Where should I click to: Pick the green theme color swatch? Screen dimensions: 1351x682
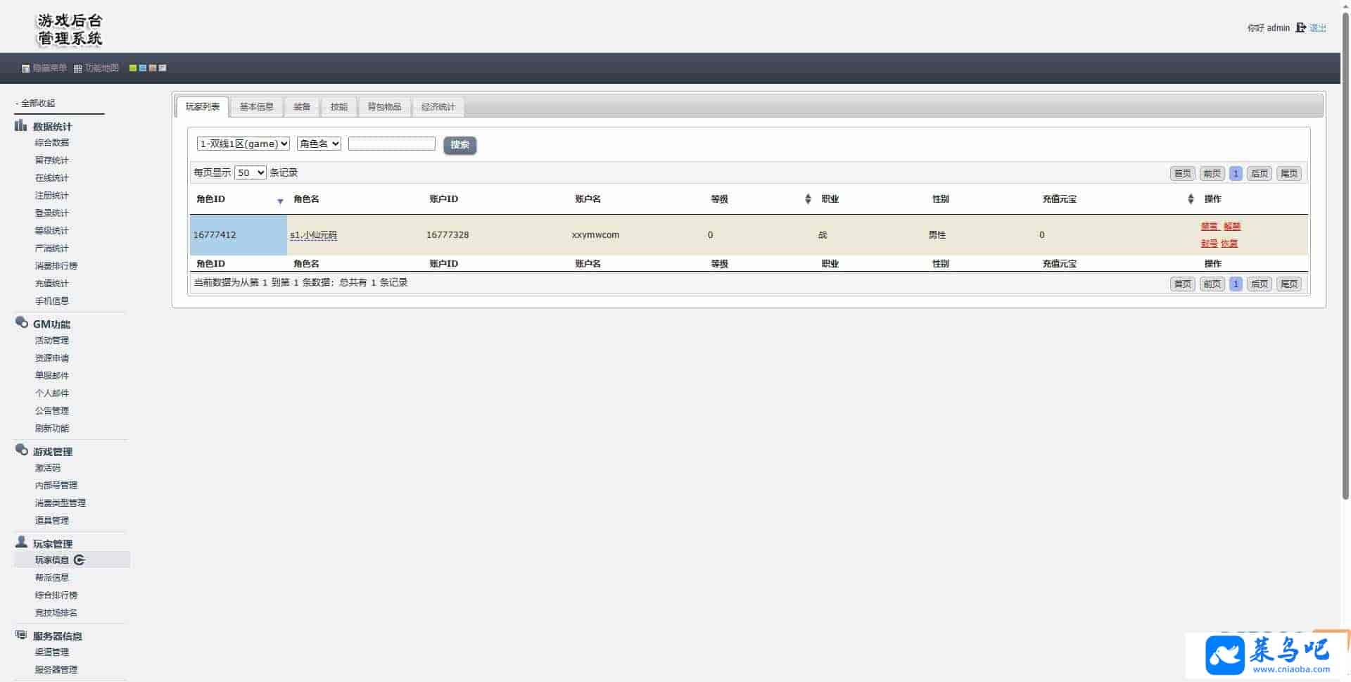(132, 68)
